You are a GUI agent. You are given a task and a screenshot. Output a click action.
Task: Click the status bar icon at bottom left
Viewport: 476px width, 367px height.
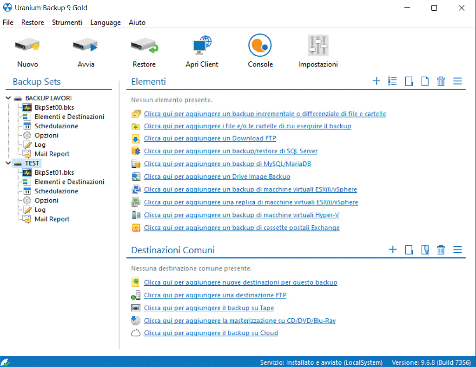click(x=5, y=362)
